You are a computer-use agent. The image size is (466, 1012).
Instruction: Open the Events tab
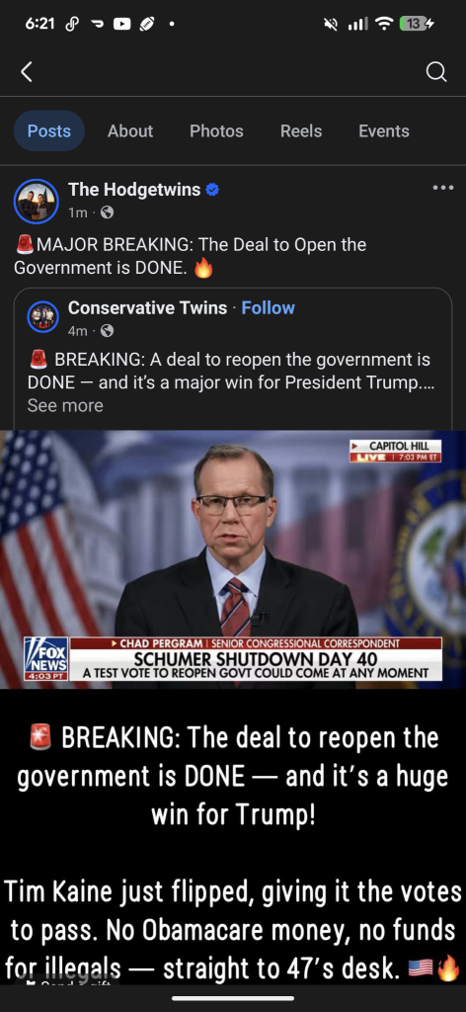click(383, 131)
